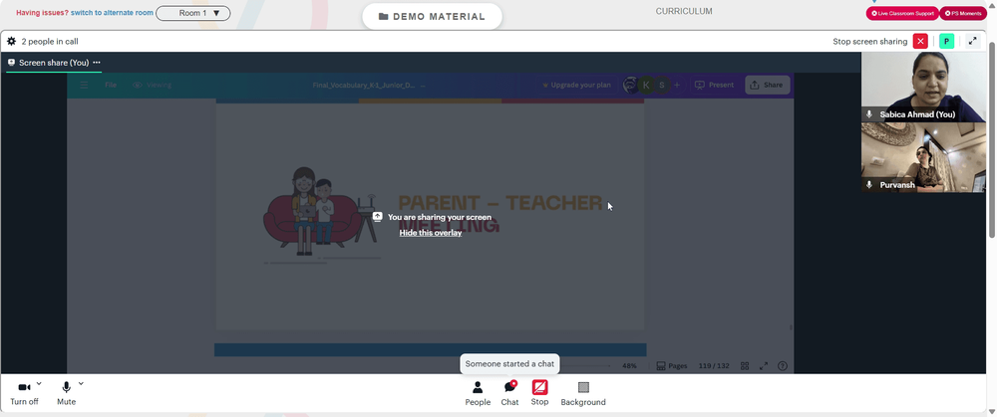Screen dimensions: 997x417
Task: Click the S collaborator avatar
Action: point(662,85)
